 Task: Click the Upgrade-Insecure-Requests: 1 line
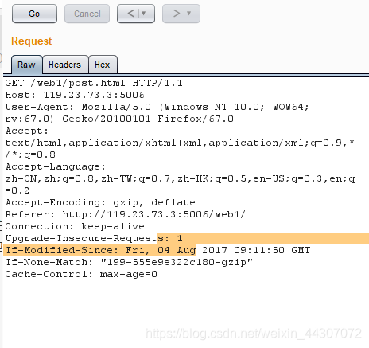pos(94,238)
